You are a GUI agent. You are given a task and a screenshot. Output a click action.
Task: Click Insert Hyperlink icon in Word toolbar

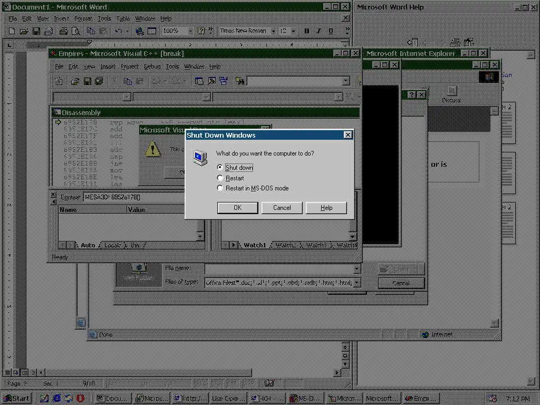click(139, 31)
